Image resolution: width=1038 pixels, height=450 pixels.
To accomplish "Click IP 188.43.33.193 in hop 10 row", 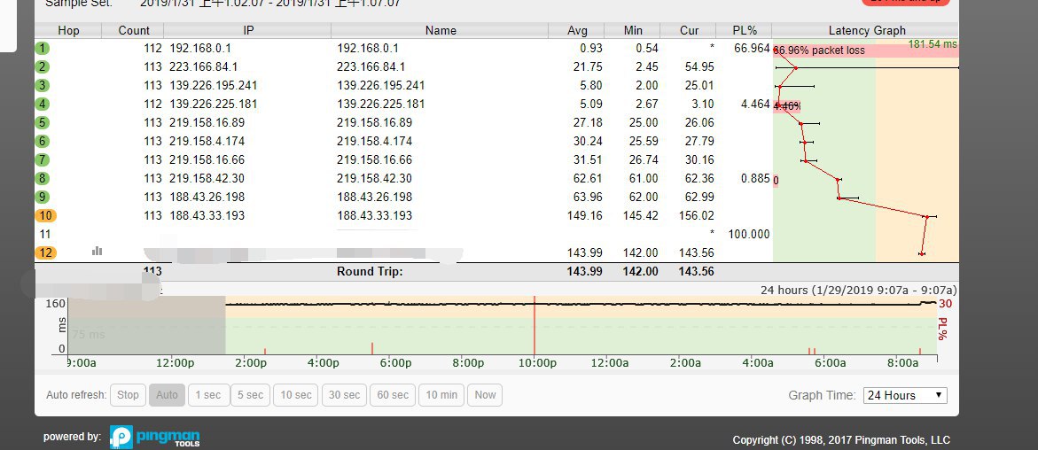I will (x=207, y=215).
